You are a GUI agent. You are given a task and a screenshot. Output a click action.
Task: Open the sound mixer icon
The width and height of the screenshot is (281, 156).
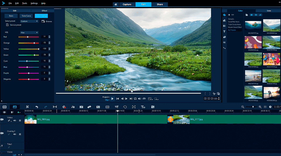[x=73, y=107]
